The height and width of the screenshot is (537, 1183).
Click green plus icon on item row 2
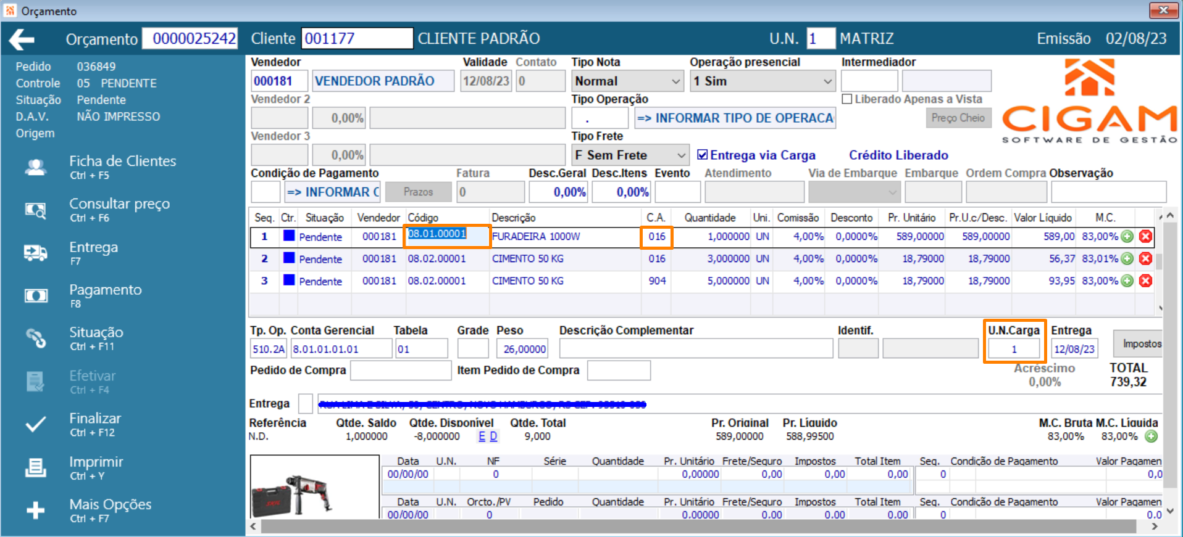click(1127, 258)
